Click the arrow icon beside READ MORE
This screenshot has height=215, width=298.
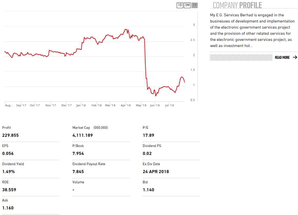pyautogui.click(x=295, y=58)
